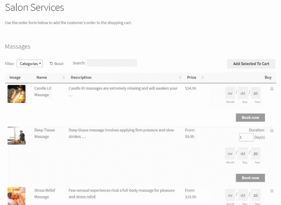Click the Duration Day(s) field
This screenshot has width=281, height=205.
click(246, 137)
